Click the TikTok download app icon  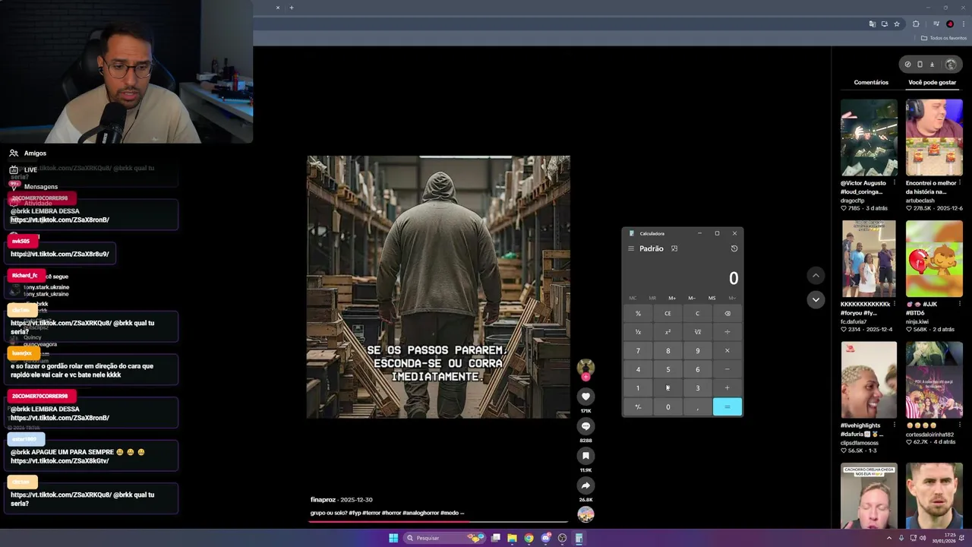coord(933,65)
